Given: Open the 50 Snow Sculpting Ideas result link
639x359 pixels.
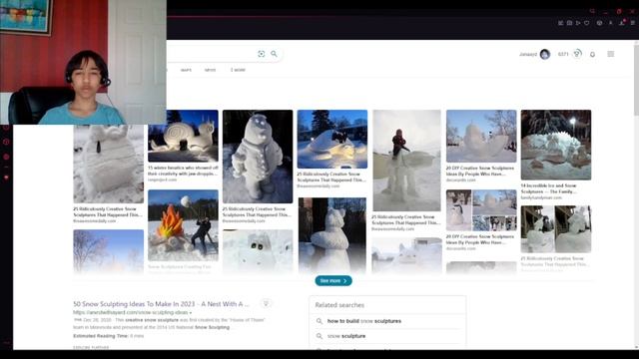Looking at the screenshot, I should point(162,304).
